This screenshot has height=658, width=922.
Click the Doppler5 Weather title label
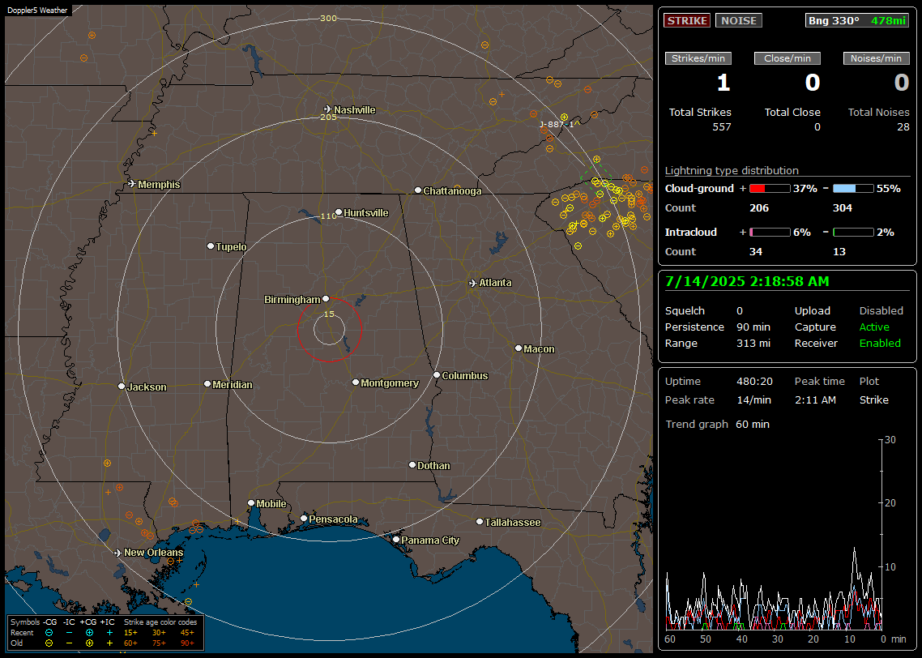[37, 11]
